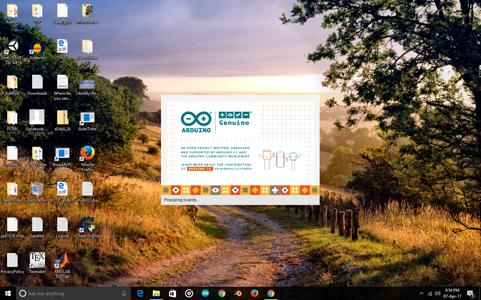Open first Chrome icon in taskbar
This screenshot has height=300, width=481.
[222, 293]
